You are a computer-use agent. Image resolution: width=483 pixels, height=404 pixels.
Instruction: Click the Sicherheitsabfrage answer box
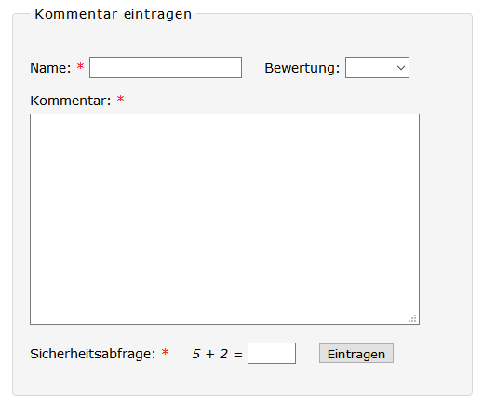272,353
